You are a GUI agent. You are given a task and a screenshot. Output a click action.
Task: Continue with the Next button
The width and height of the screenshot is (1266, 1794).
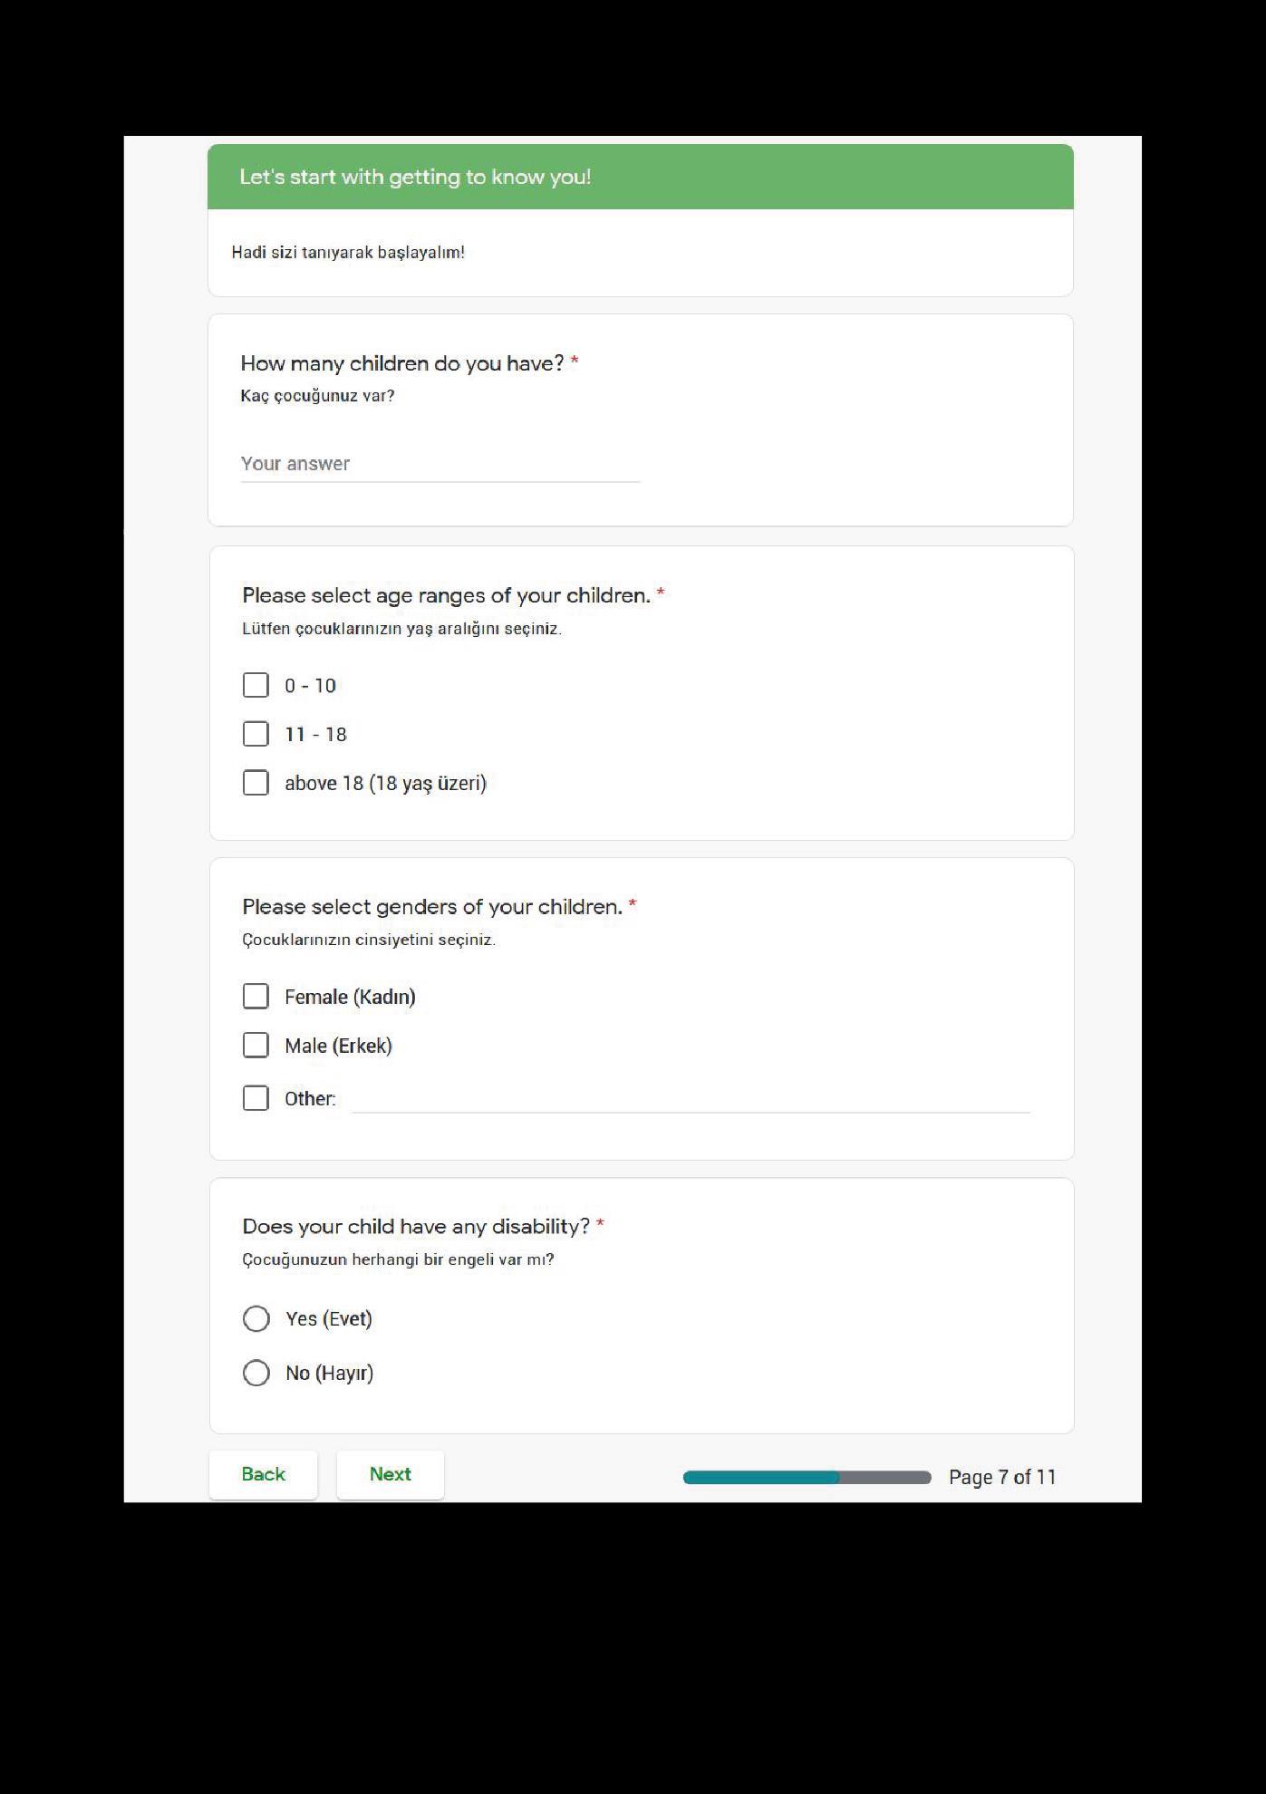390,1474
